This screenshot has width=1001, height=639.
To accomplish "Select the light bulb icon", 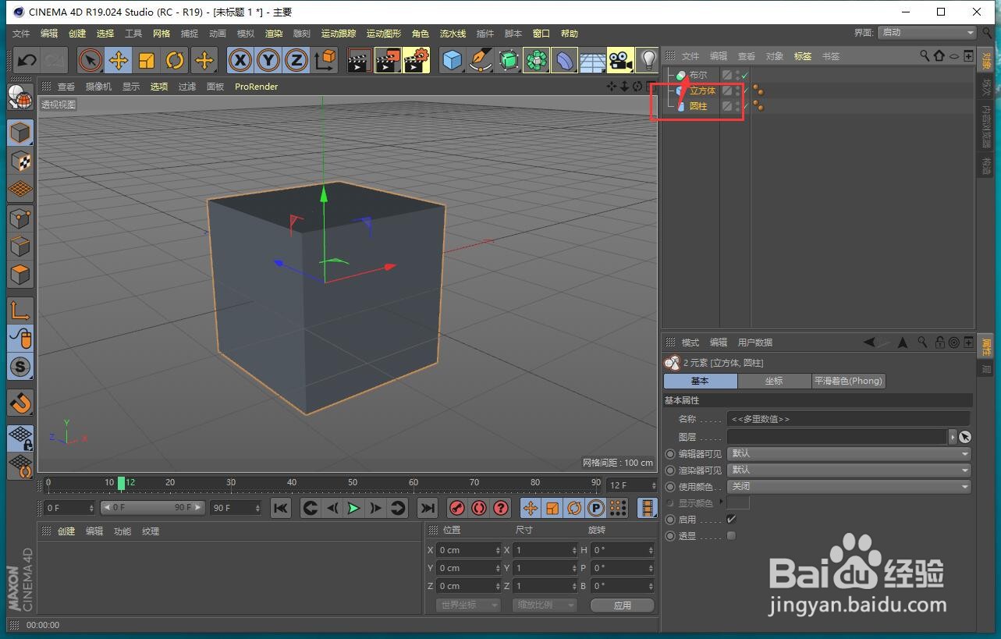I will coord(648,60).
